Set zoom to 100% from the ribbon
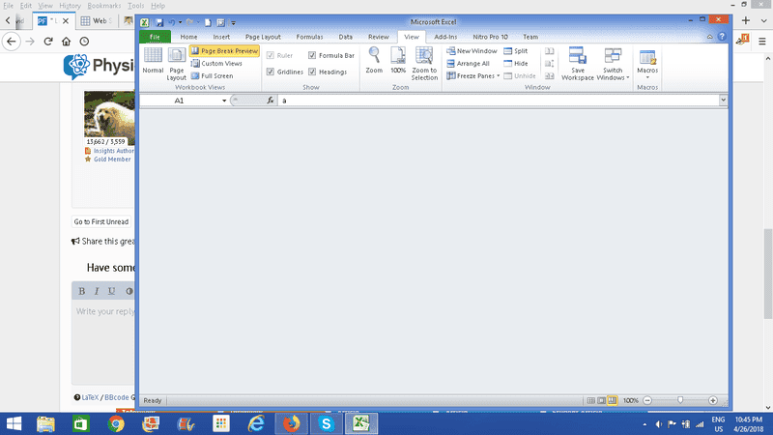The width and height of the screenshot is (773, 435). pyautogui.click(x=398, y=62)
